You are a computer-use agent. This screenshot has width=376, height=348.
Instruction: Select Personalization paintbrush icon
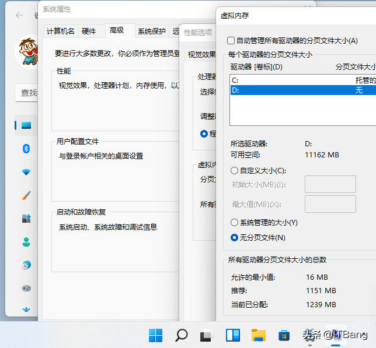[x=26, y=195]
